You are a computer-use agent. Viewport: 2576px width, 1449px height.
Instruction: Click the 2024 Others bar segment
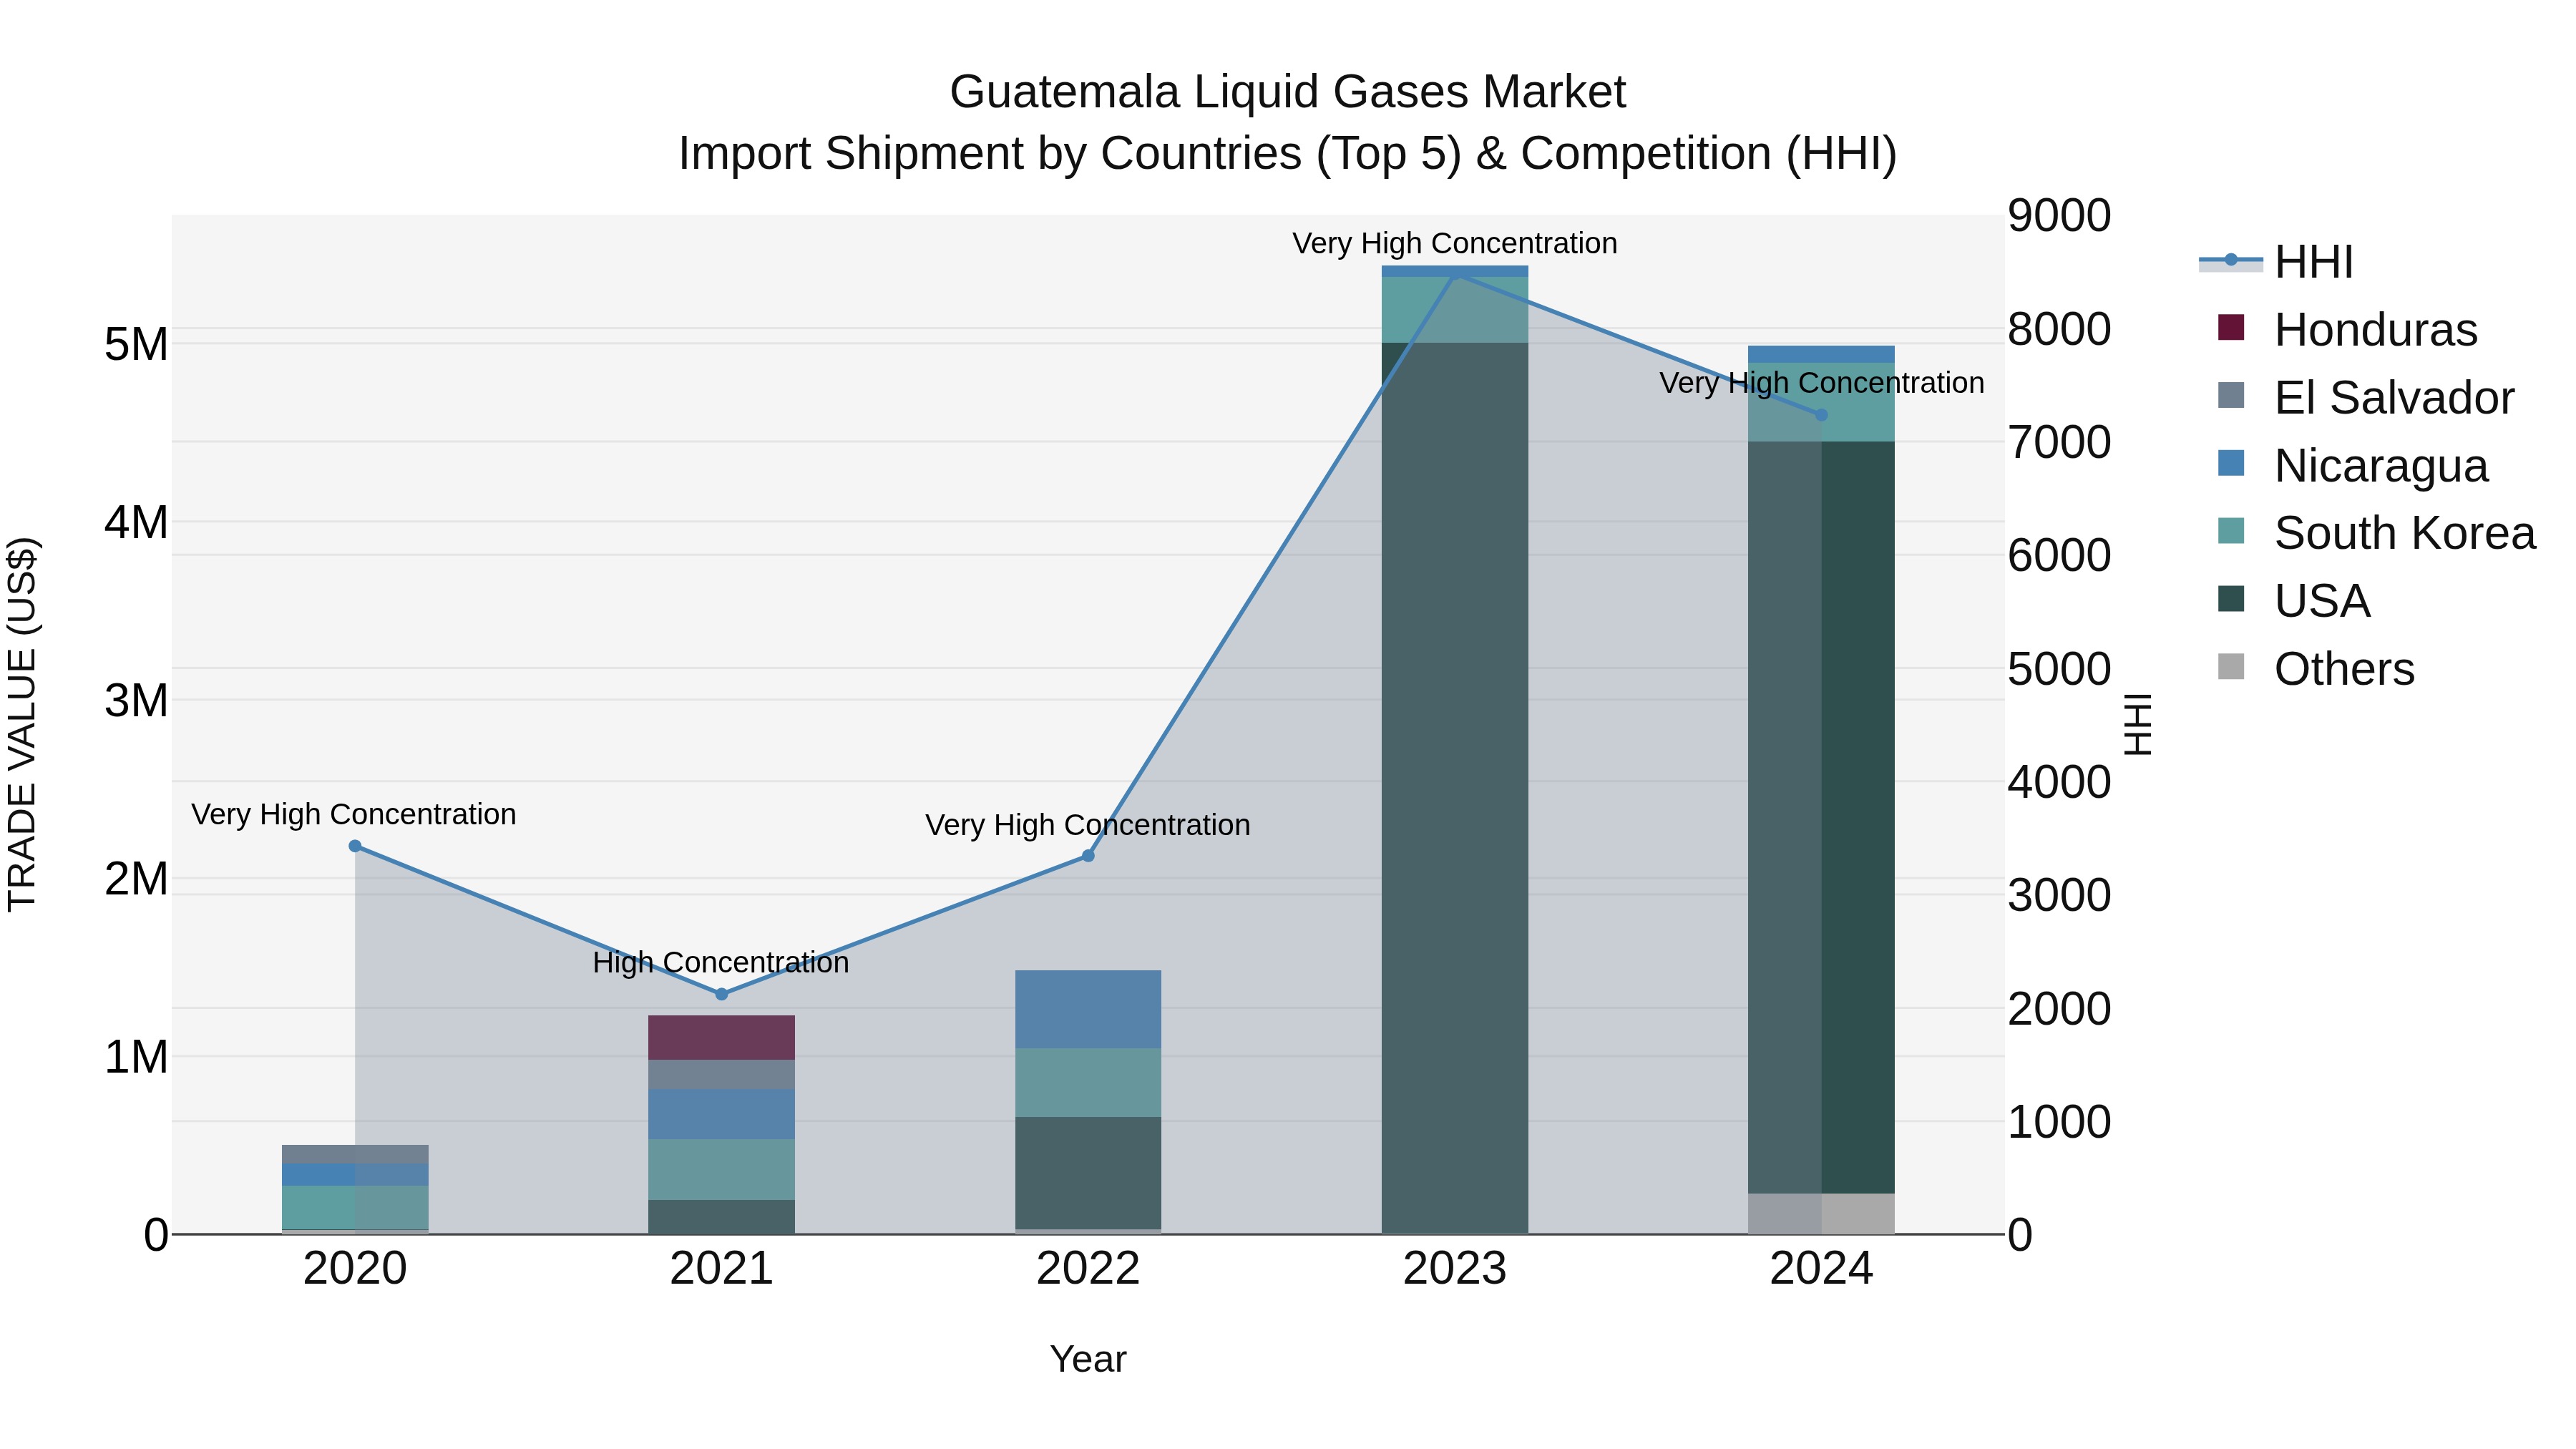click(1821, 1214)
